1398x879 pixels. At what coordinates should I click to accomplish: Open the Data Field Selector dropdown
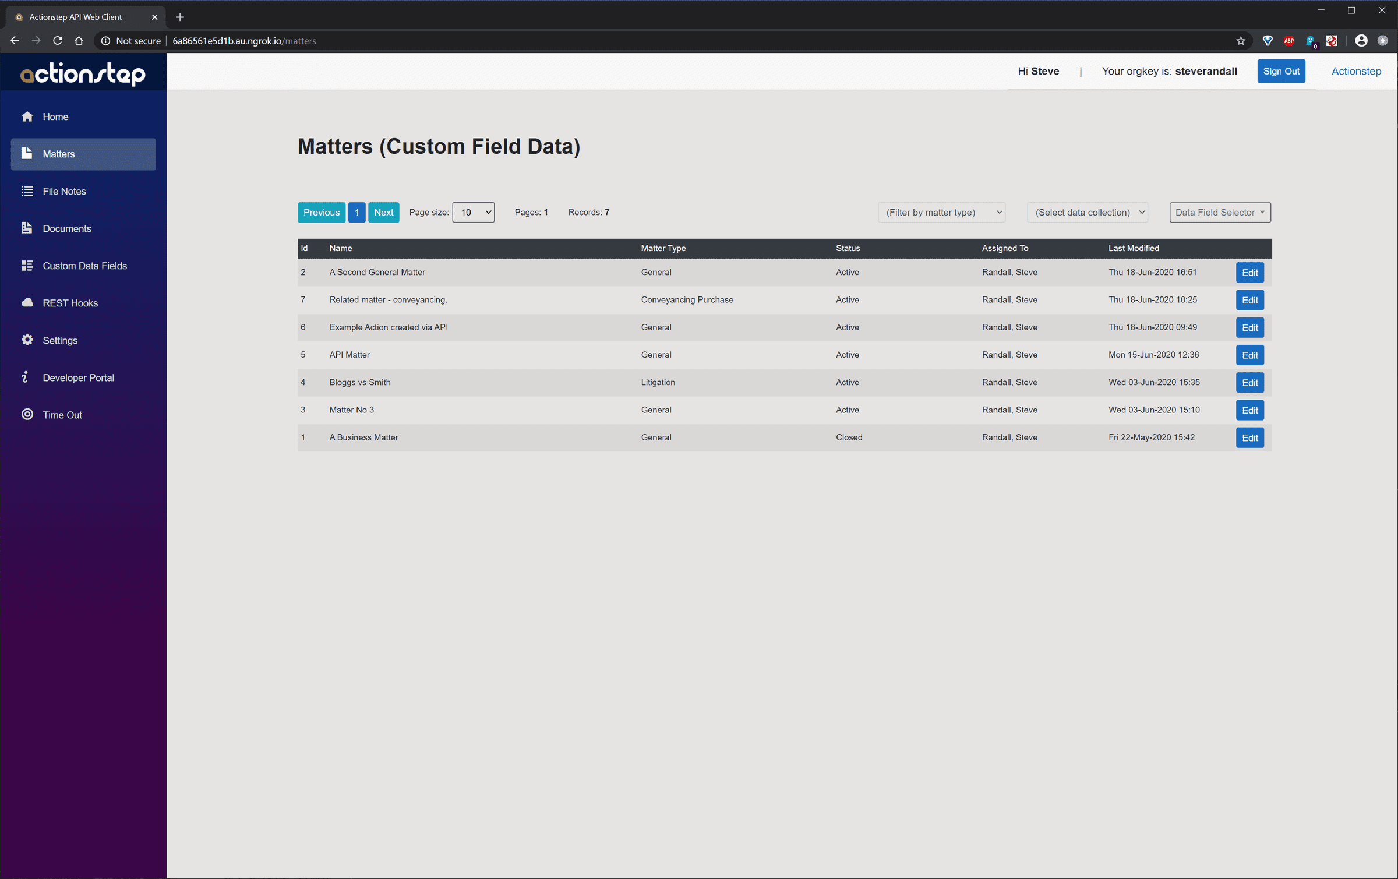pyautogui.click(x=1220, y=212)
